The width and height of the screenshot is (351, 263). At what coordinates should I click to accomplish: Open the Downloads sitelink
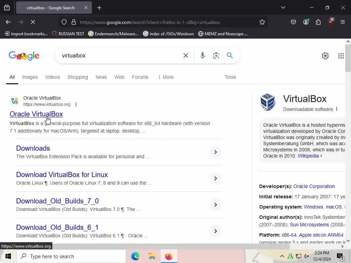33,148
